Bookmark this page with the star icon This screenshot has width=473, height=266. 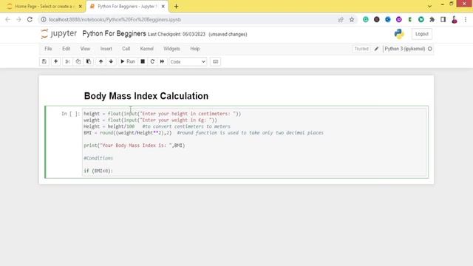(x=352, y=20)
